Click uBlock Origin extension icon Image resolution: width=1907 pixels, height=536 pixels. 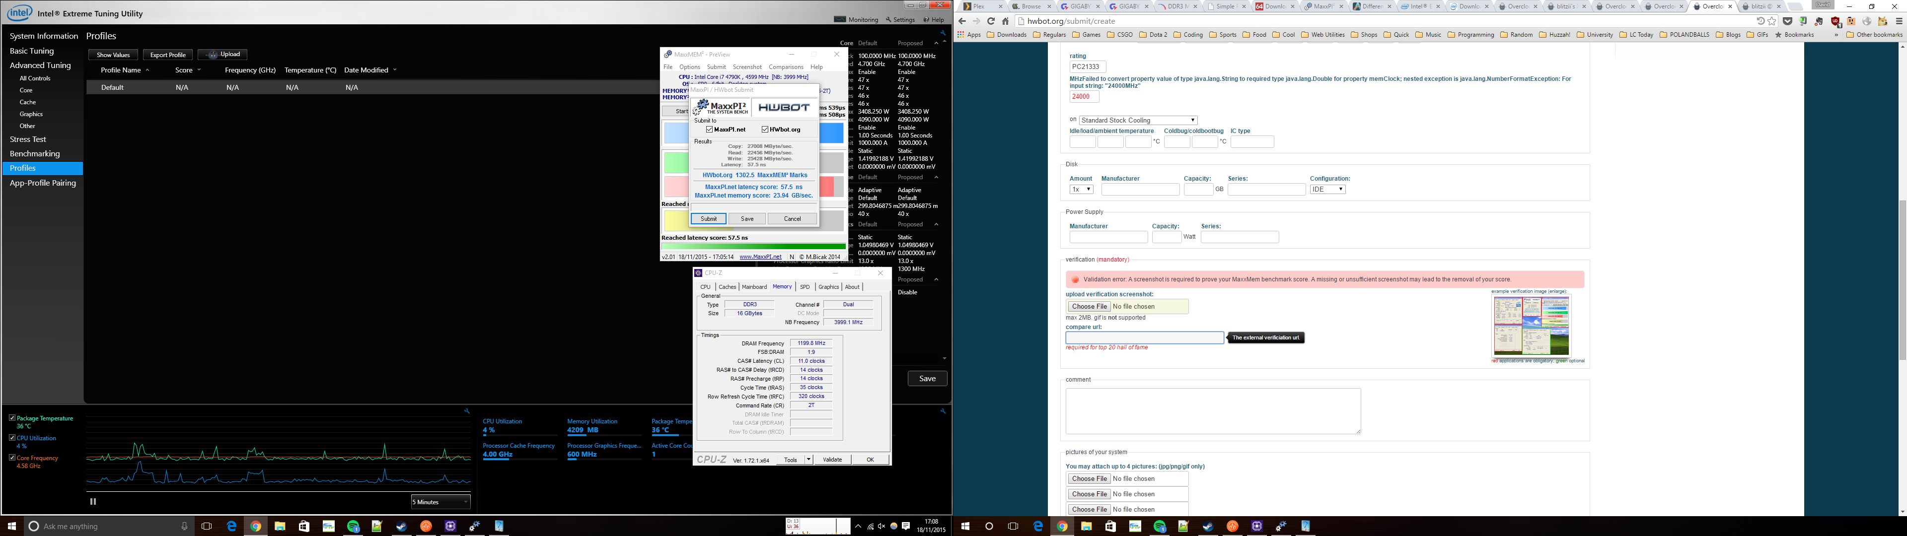click(1835, 21)
